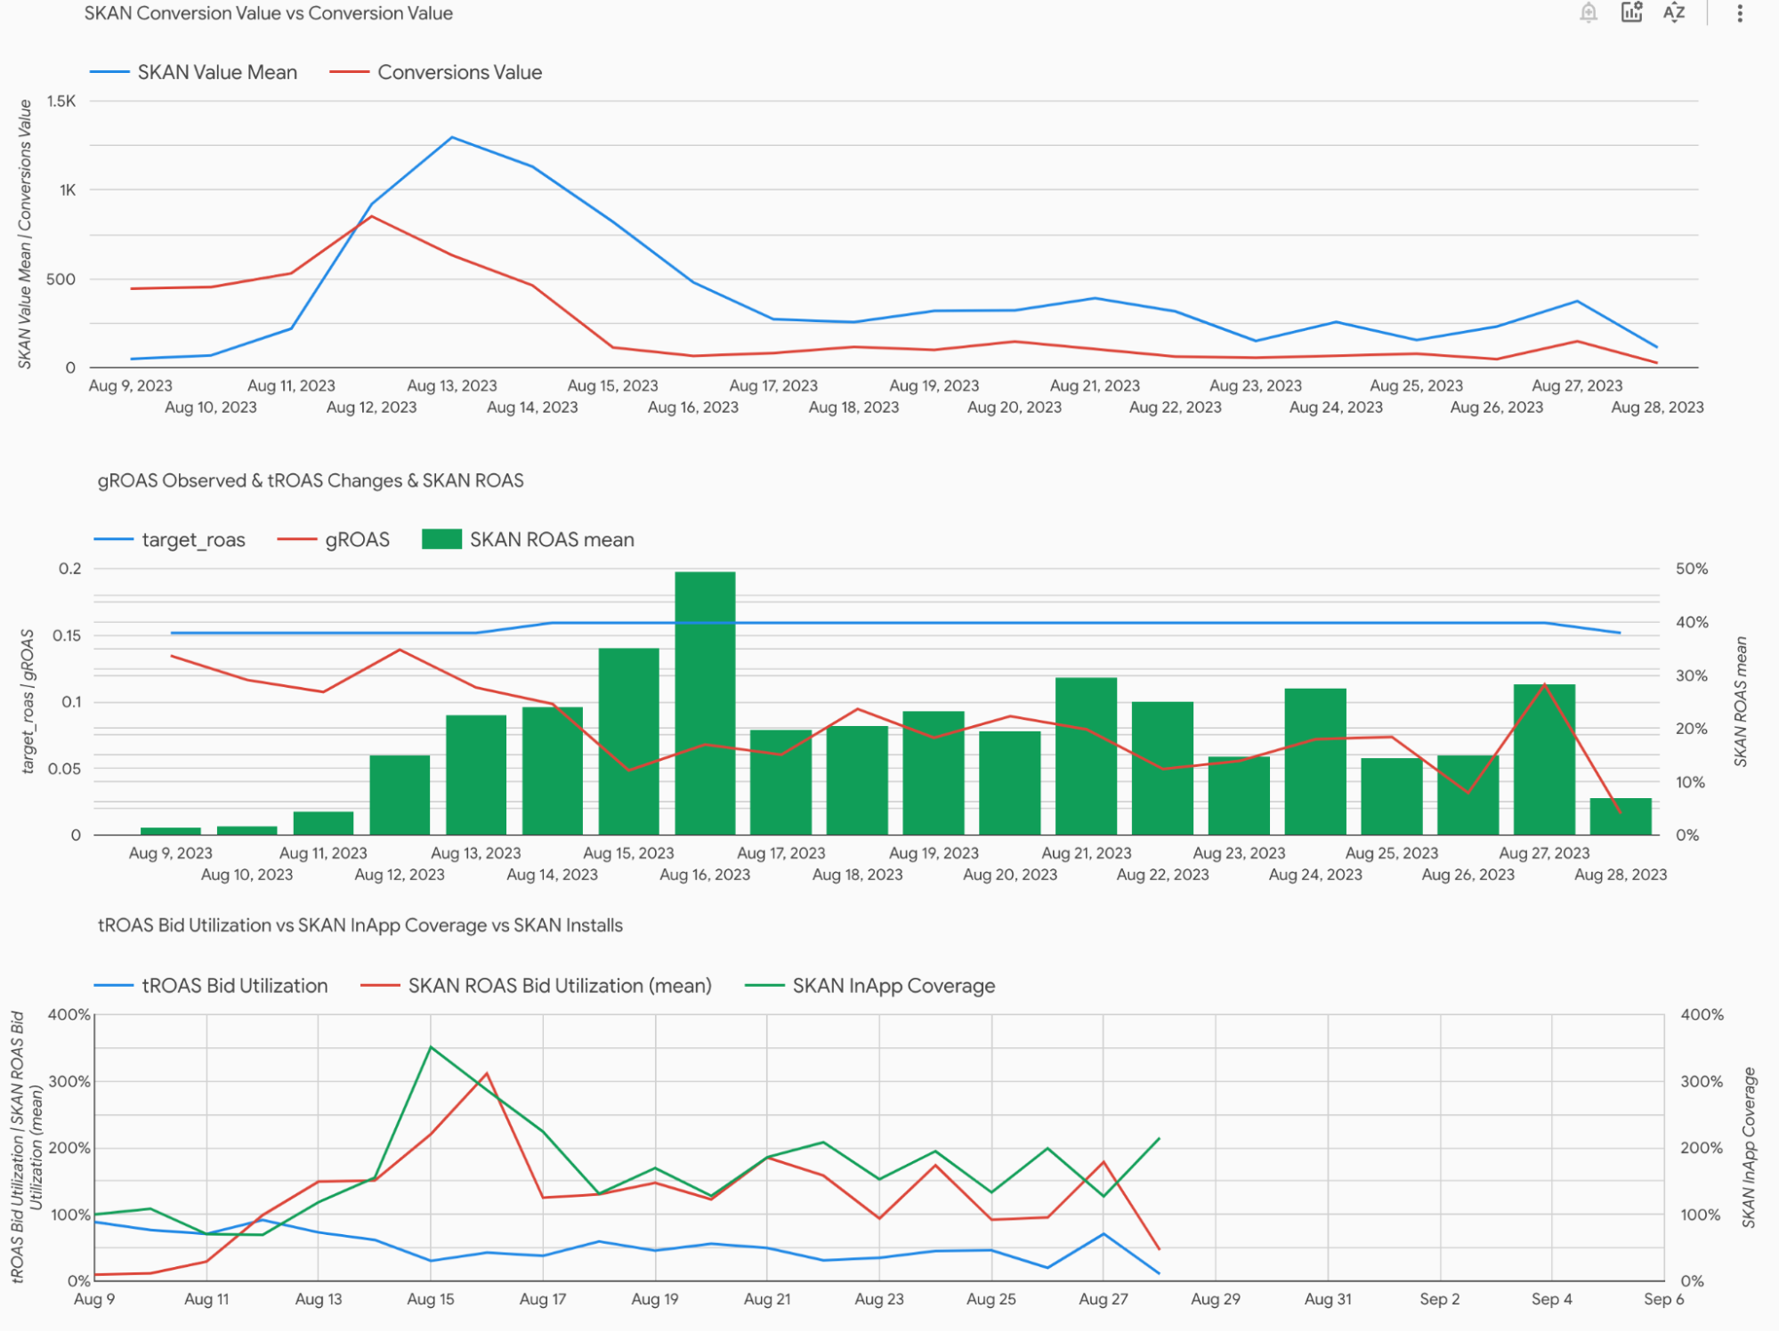
Task: Toggle the SKAN InApp Coverage legend entry
Action: click(x=893, y=986)
